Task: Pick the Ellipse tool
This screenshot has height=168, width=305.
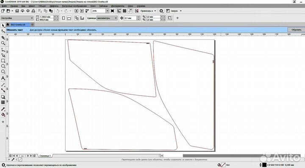Action: pos(3,66)
